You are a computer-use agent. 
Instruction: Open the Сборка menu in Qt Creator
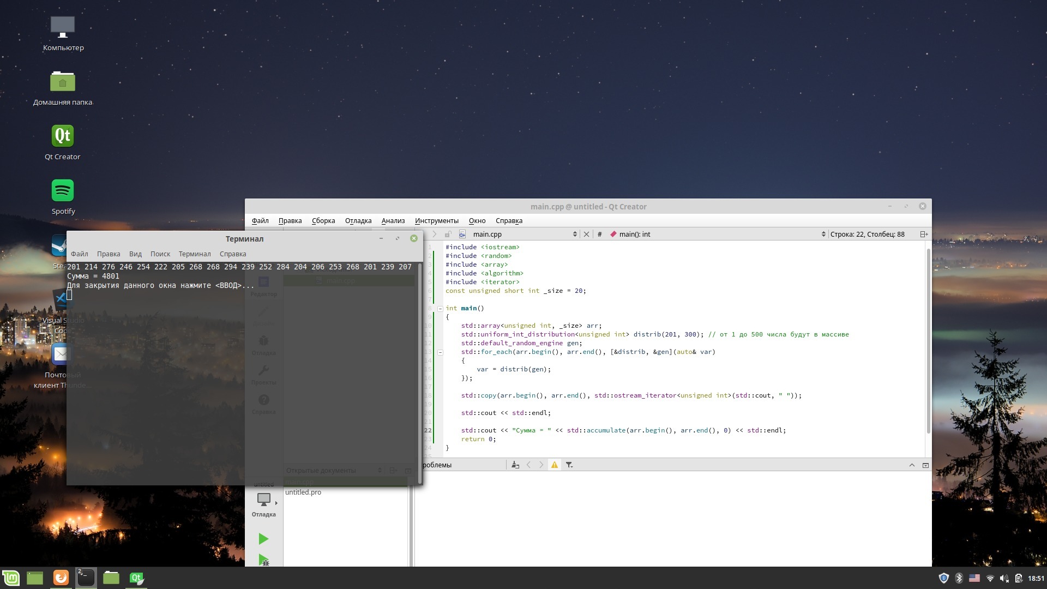coord(323,220)
